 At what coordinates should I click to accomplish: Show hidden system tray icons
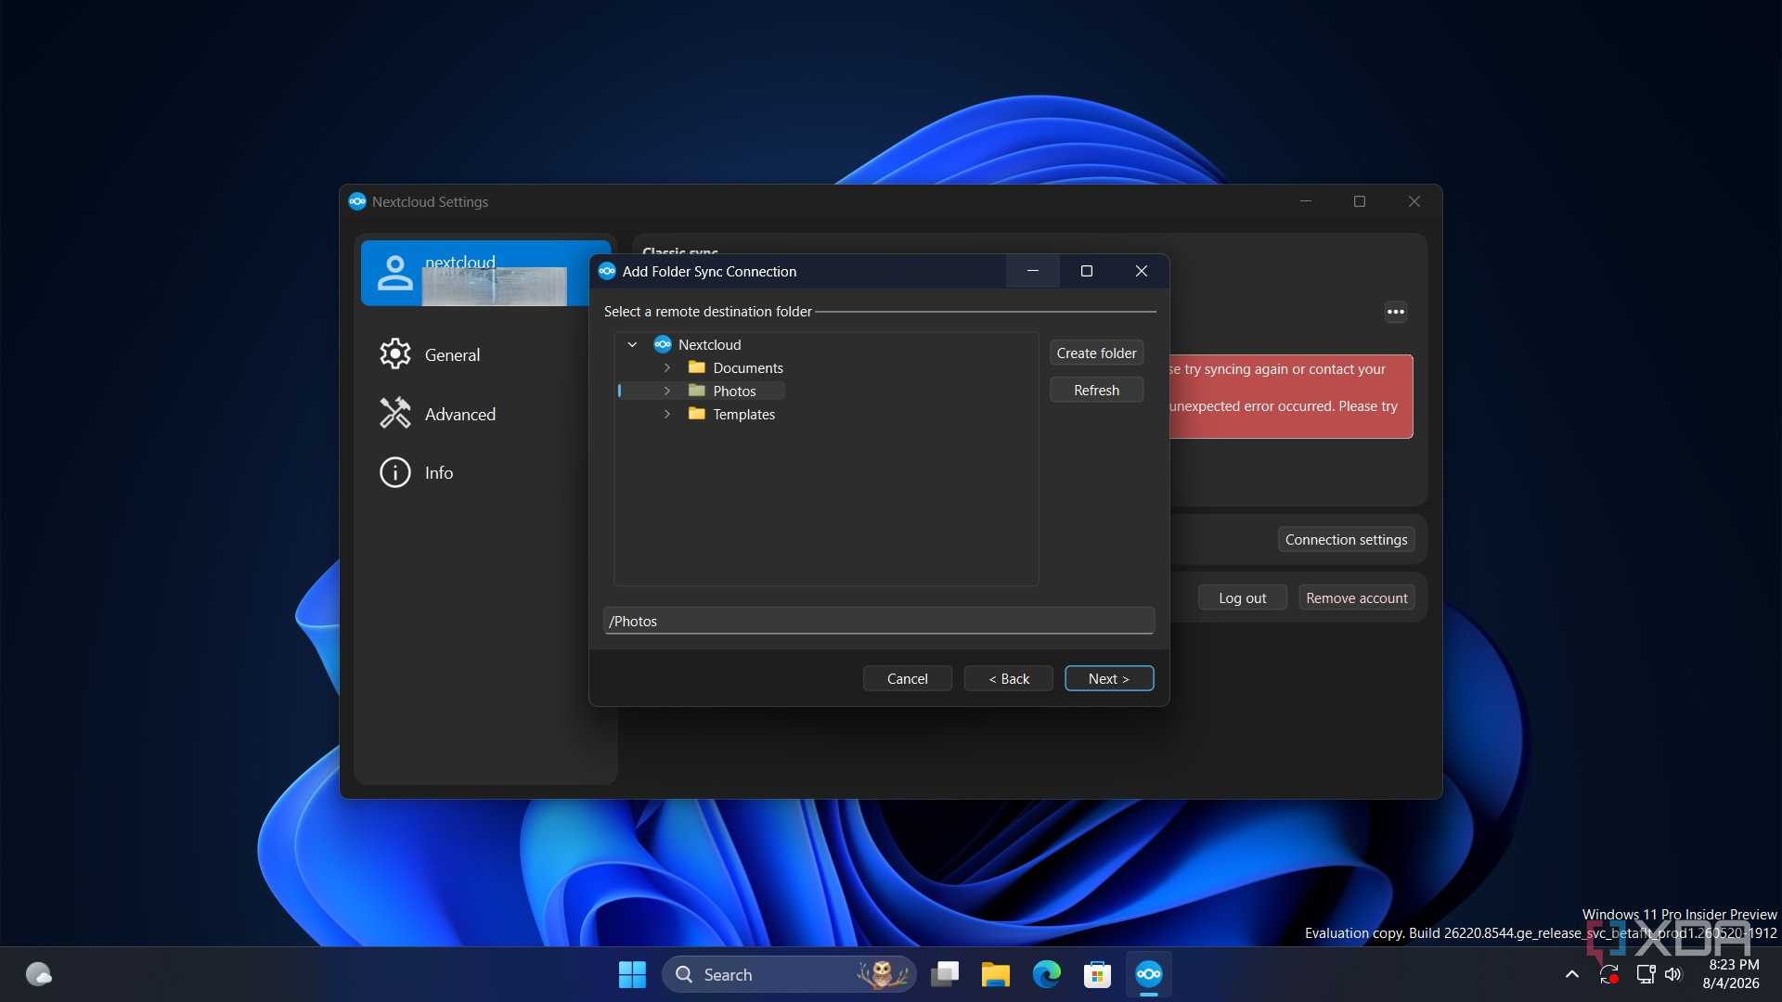click(x=1571, y=974)
